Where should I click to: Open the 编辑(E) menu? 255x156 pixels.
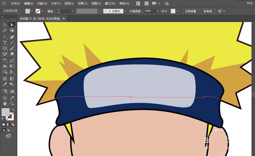pyautogui.click(x=29, y=3)
